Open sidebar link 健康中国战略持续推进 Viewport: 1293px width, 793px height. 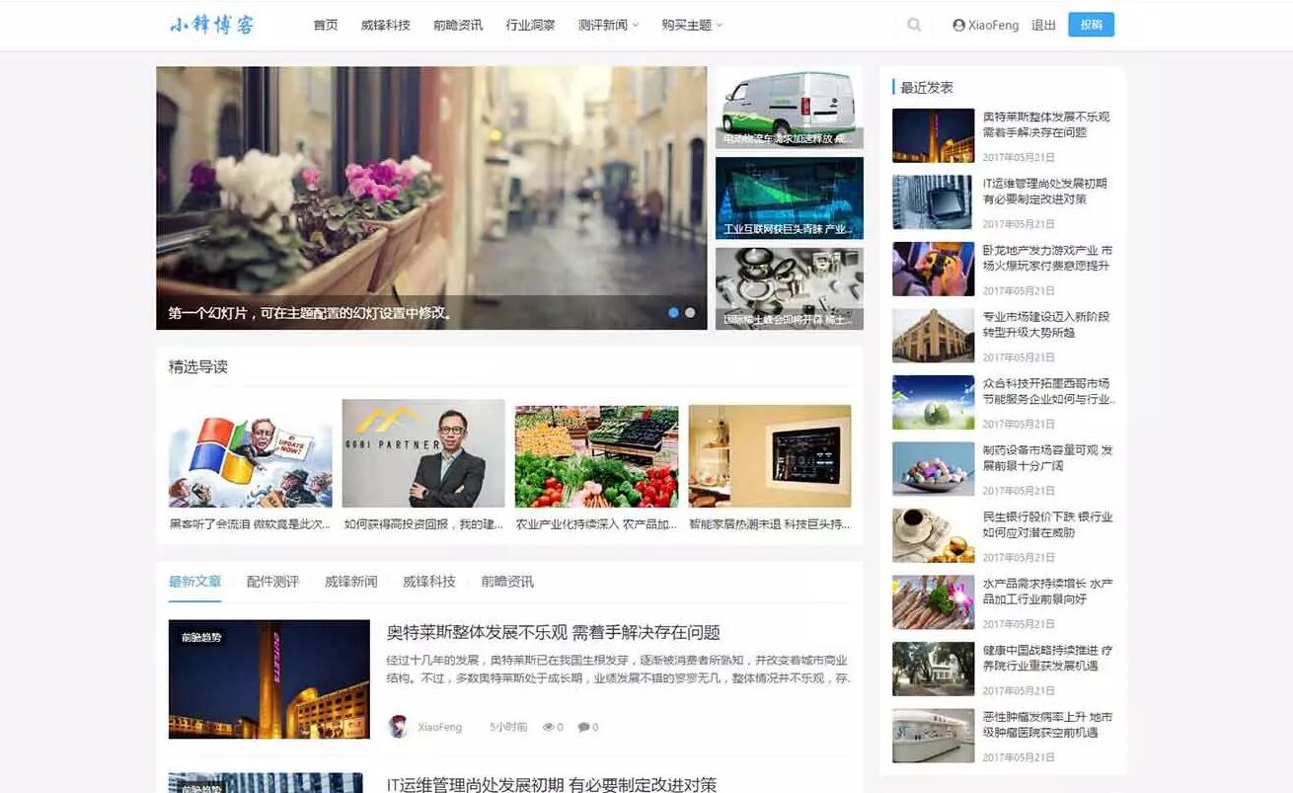pos(1047,658)
